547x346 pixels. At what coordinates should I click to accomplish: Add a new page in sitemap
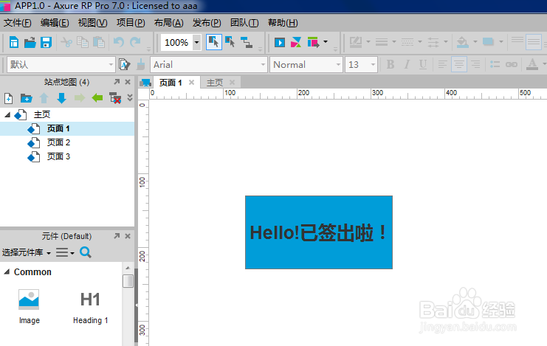[x=8, y=98]
